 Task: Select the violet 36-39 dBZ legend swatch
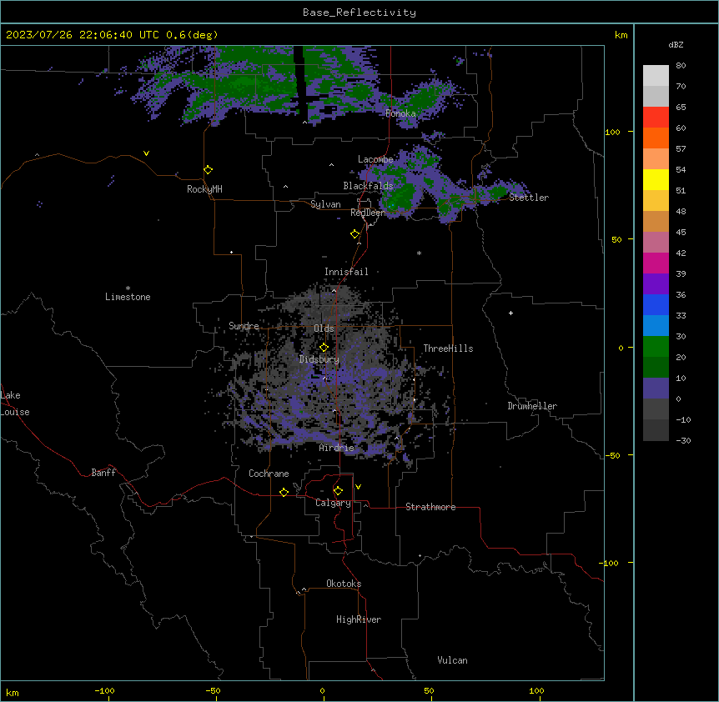pos(656,284)
